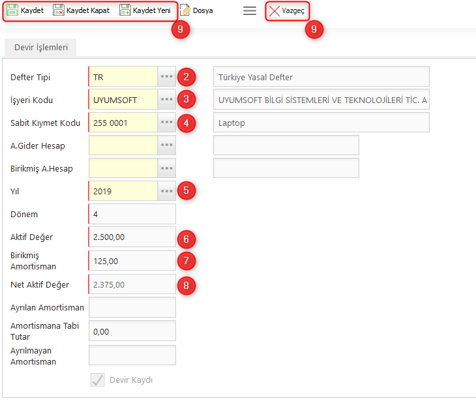Focus the Ayrılan Amortisman field
Image resolution: width=476 pixels, height=420 pixels.
pyautogui.click(x=132, y=307)
